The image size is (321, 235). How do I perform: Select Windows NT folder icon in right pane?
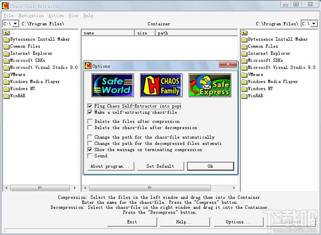coord(244,89)
